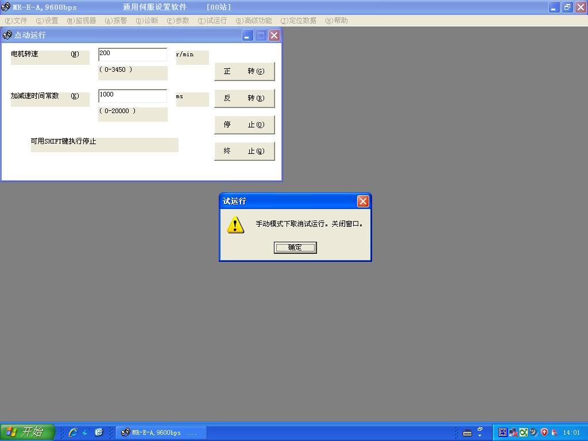Open the 文件 menu

pyautogui.click(x=16, y=21)
